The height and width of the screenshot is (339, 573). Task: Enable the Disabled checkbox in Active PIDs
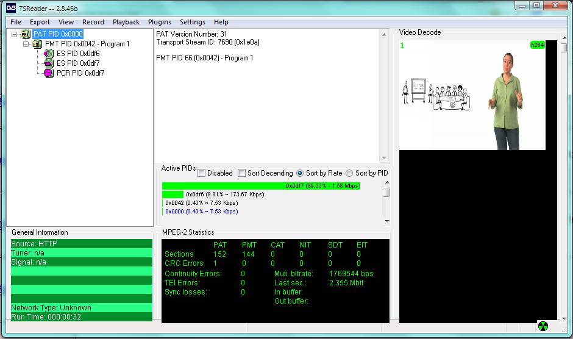(x=202, y=173)
